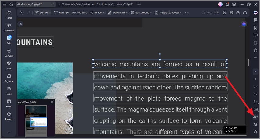Open a new tab with plus button

pyautogui.click(x=139, y=4)
